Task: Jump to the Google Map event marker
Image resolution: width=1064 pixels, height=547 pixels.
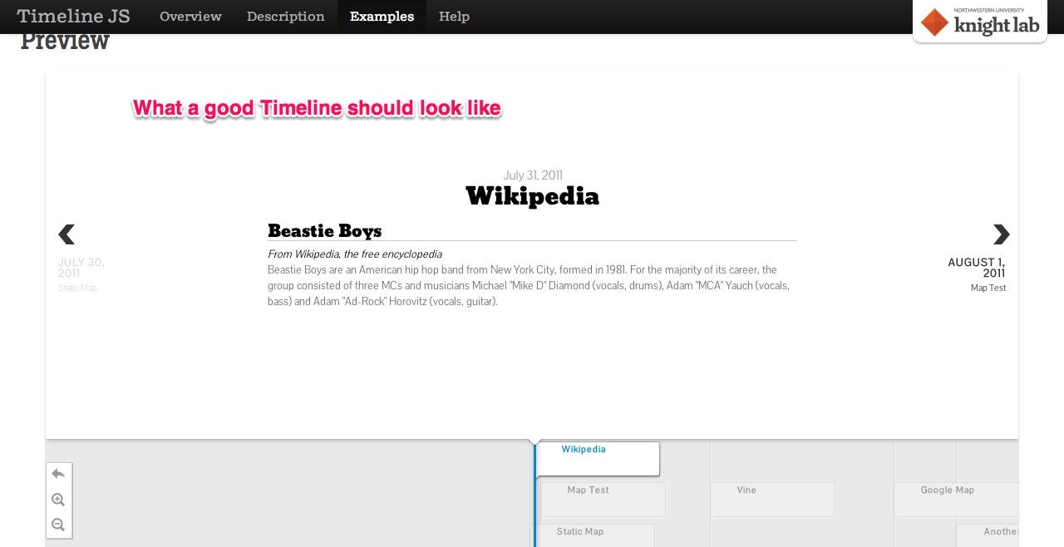Action: click(956, 499)
